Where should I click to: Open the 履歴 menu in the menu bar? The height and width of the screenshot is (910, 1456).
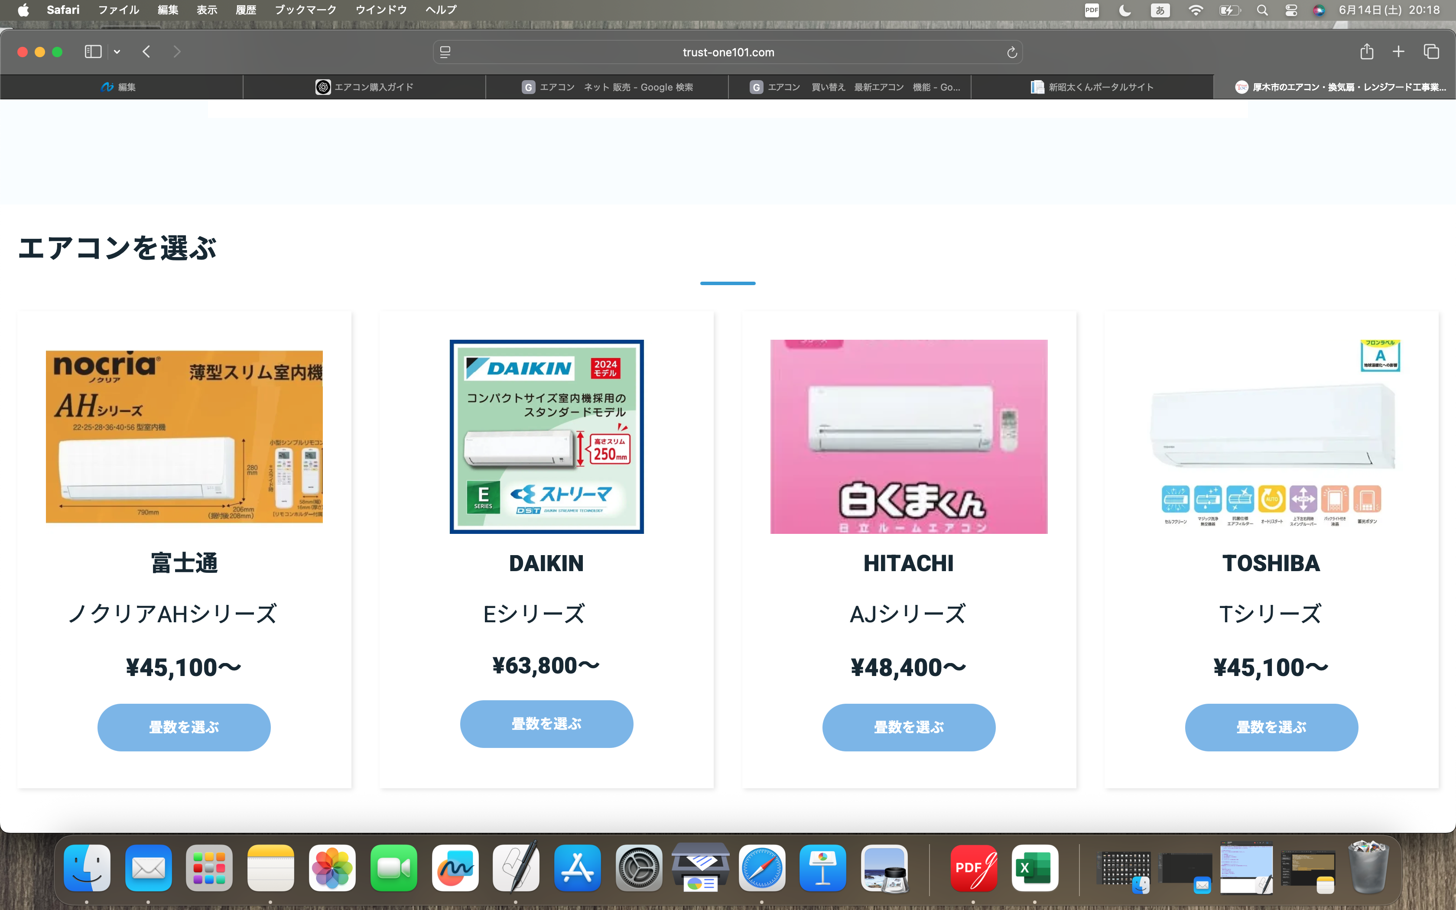pos(245,10)
